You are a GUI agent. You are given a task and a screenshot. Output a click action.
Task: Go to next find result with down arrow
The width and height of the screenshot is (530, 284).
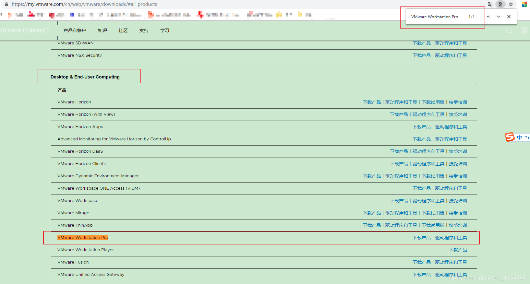tap(499, 17)
